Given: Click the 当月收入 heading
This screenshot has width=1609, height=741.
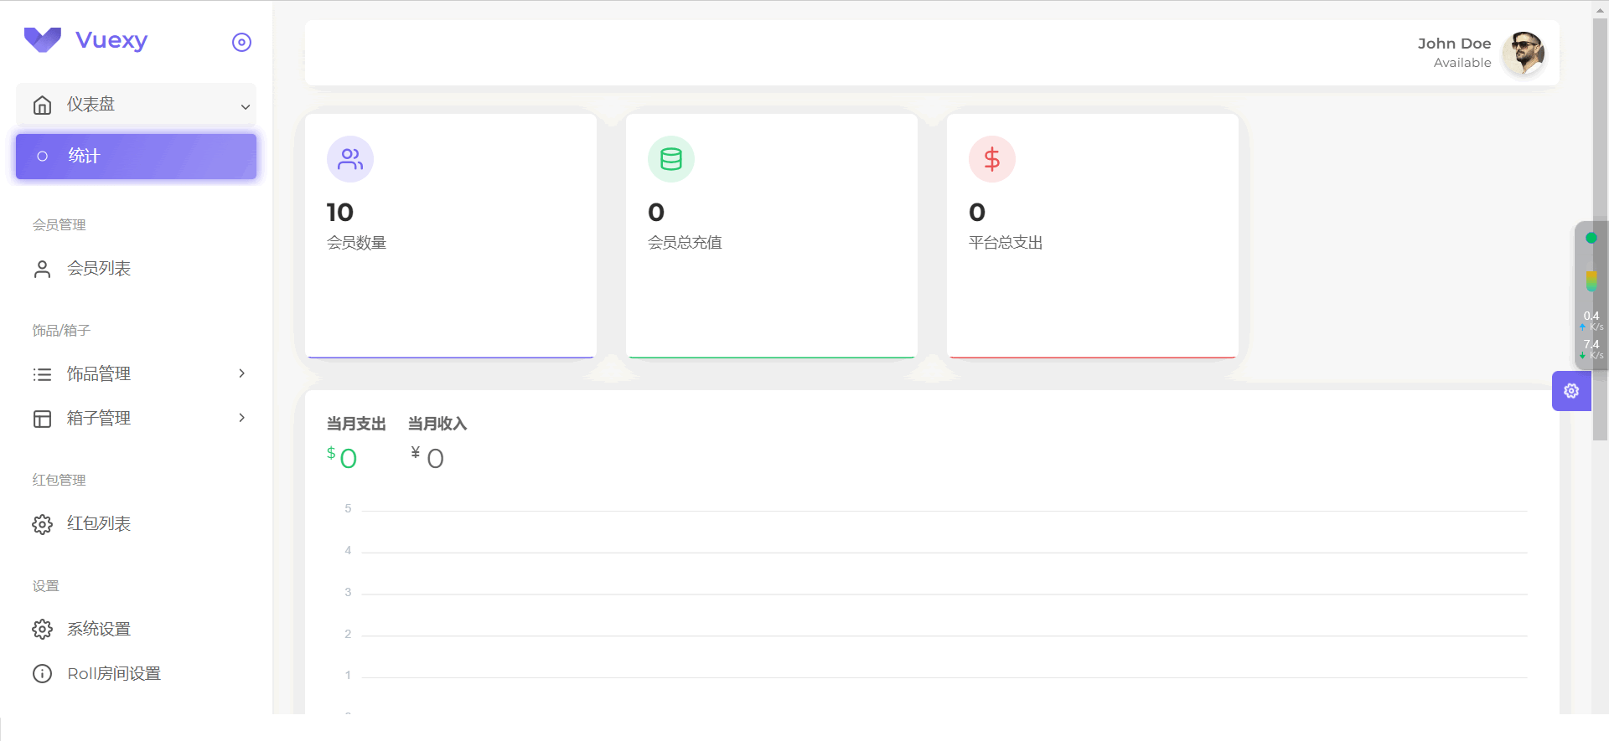Looking at the screenshot, I should click(x=437, y=424).
